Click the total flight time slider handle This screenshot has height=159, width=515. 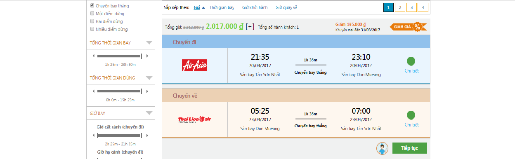[x=142, y=56]
